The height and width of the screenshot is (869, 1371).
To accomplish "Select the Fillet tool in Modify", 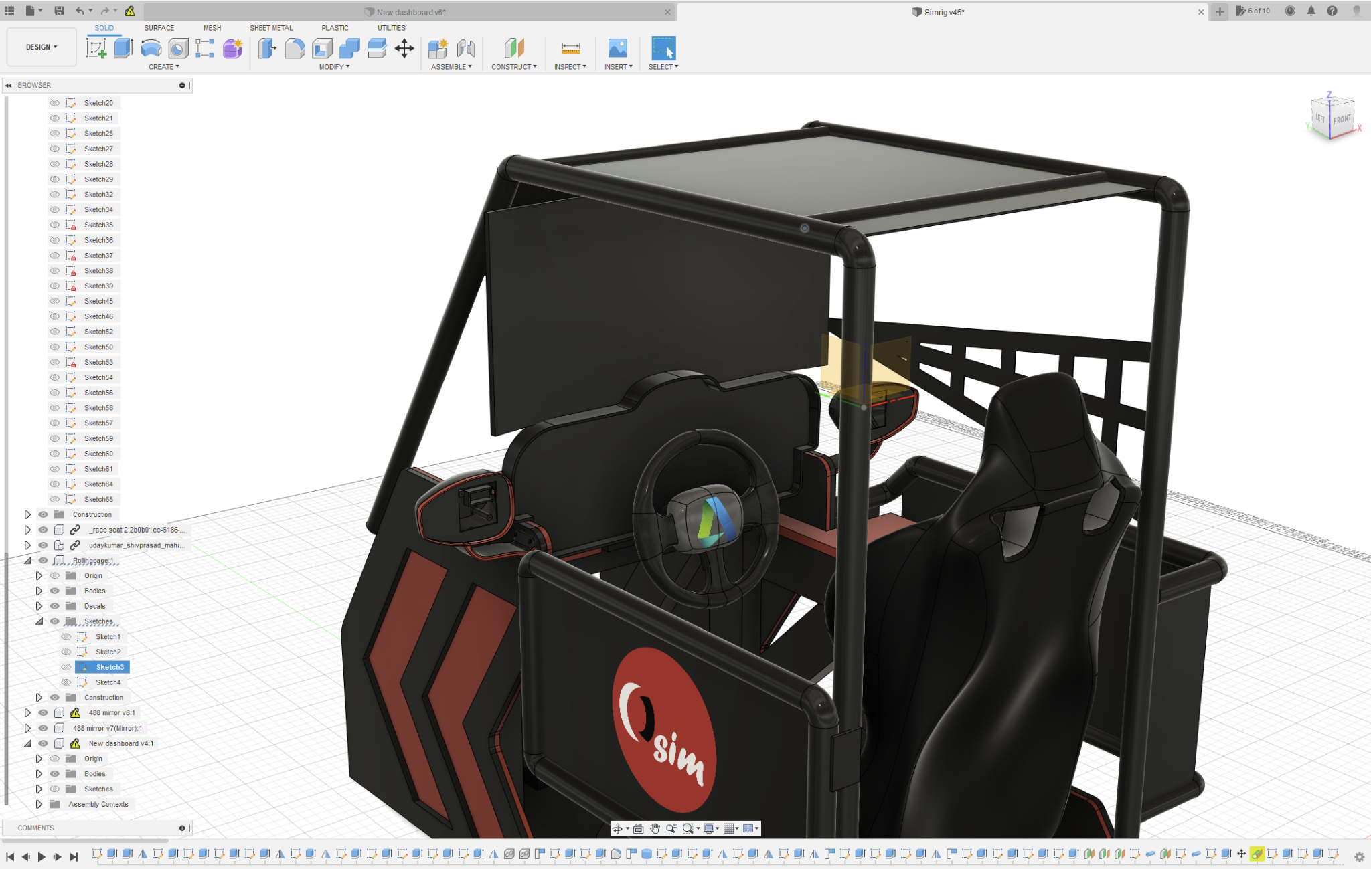I will click(295, 48).
